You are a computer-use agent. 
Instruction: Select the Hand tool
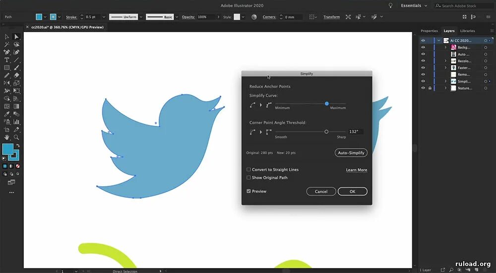click(x=6, y=137)
